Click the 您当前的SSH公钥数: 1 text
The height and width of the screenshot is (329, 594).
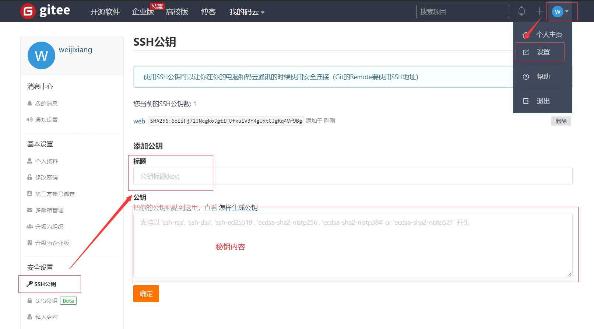[165, 104]
